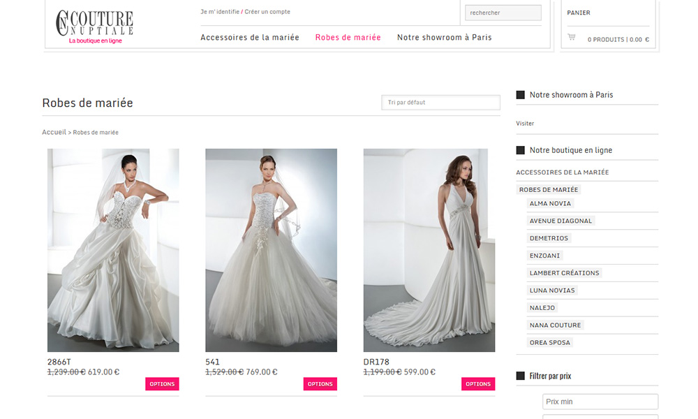Click the rechercher search box
Image resolution: width=698 pixels, height=419 pixels.
pyautogui.click(x=503, y=12)
